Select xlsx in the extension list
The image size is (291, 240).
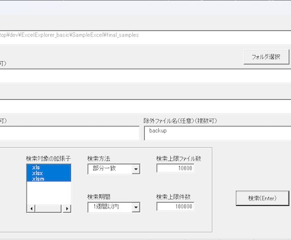[49, 173]
